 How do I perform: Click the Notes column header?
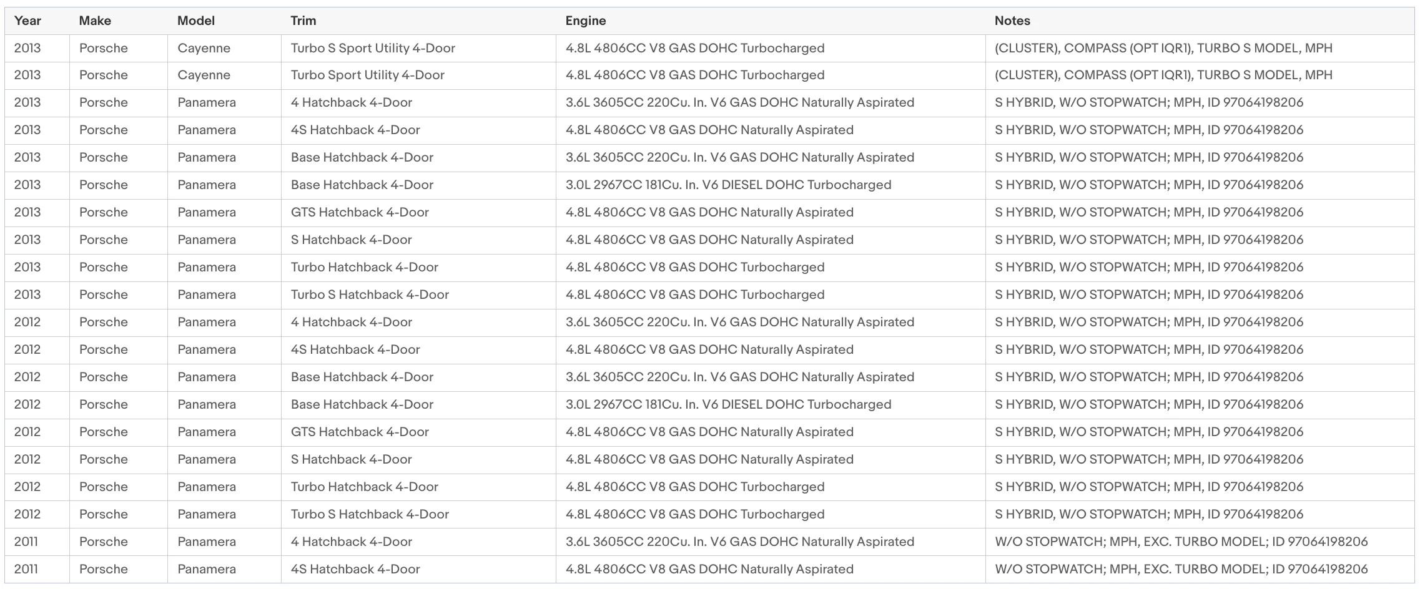[1012, 21]
